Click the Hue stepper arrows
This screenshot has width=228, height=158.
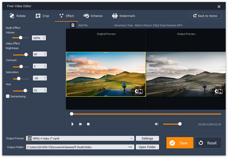tap(45, 90)
